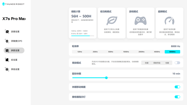Select the 低功耗模式 card
Image resolution: width=187 pixels, height=105 pixels.
pyautogui.click(x=112, y=23)
